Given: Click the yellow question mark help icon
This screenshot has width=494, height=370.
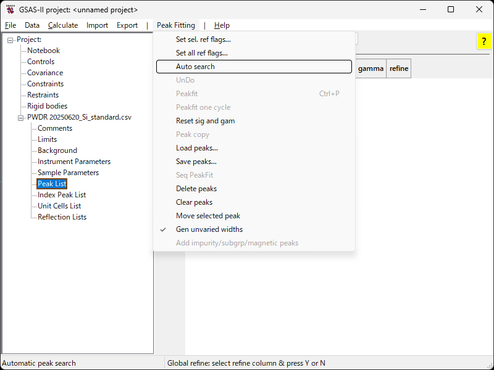Looking at the screenshot, I should (484, 41).
